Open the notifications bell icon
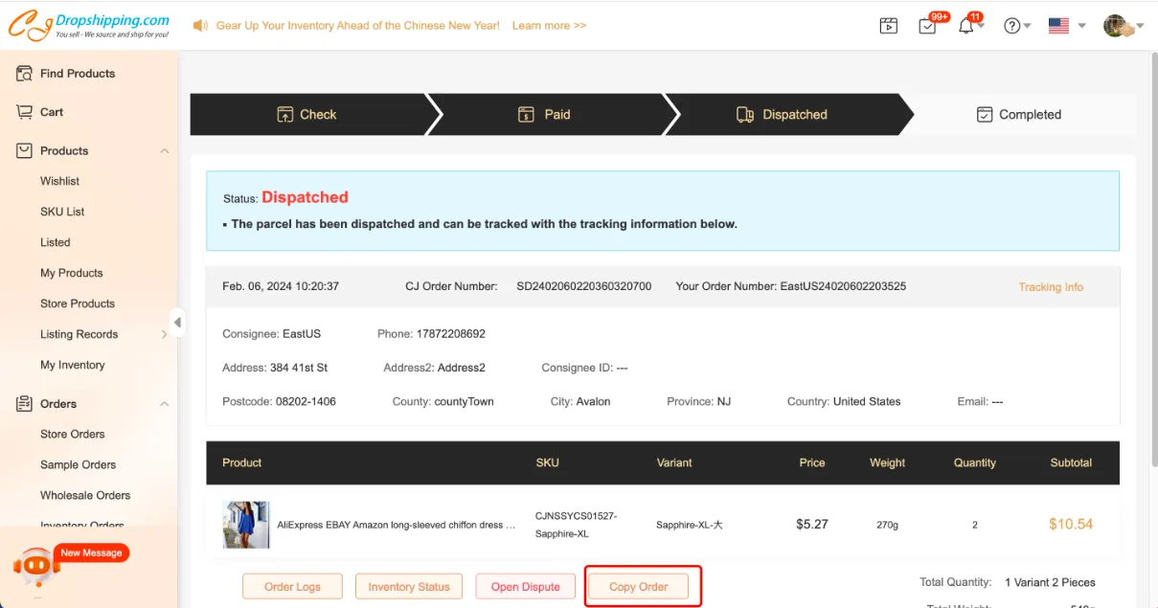 pyautogui.click(x=965, y=26)
